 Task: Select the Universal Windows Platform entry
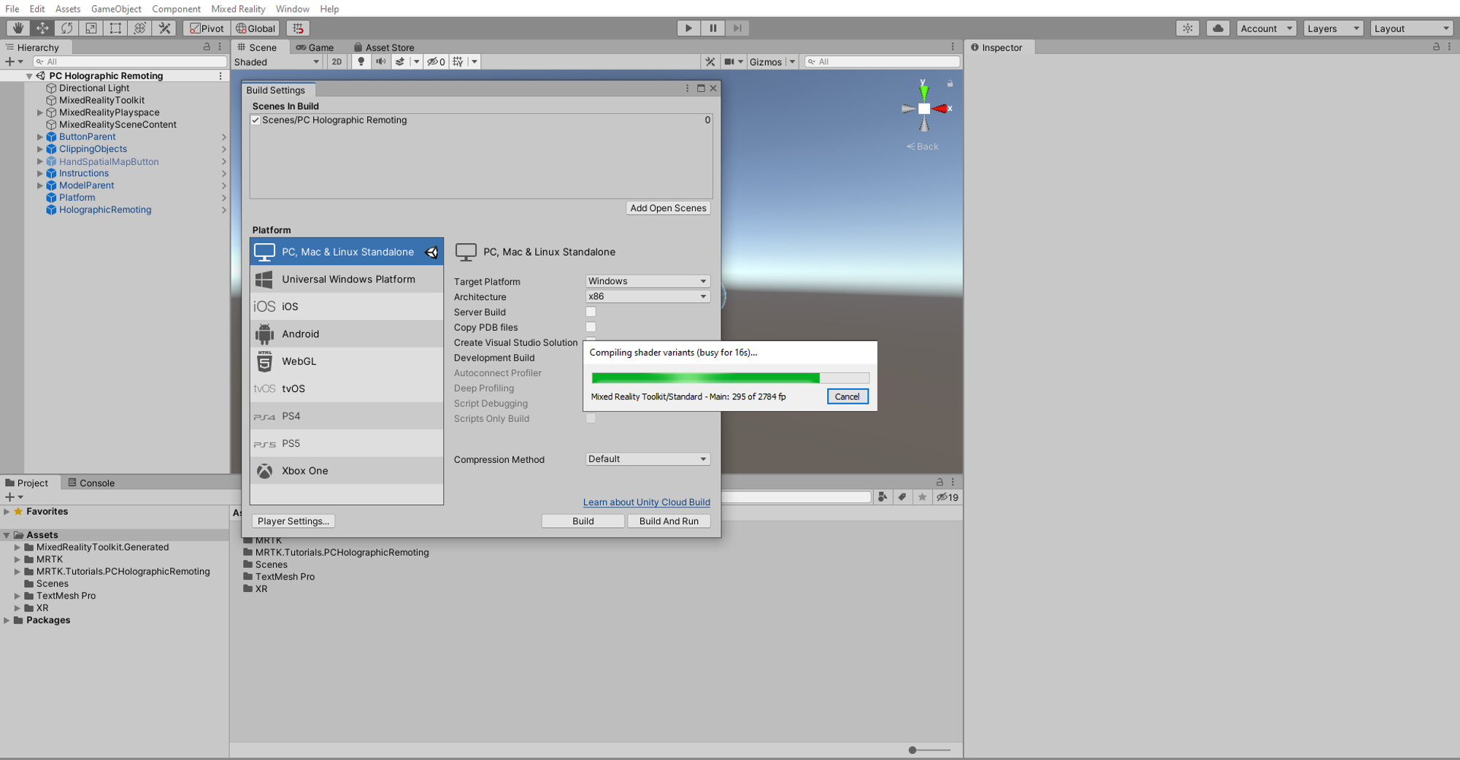coord(348,279)
